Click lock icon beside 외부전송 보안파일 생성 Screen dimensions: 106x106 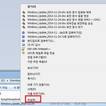pyautogui.click(x=24, y=23)
